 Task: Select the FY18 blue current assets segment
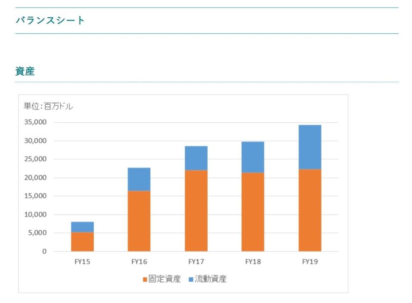click(x=253, y=157)
